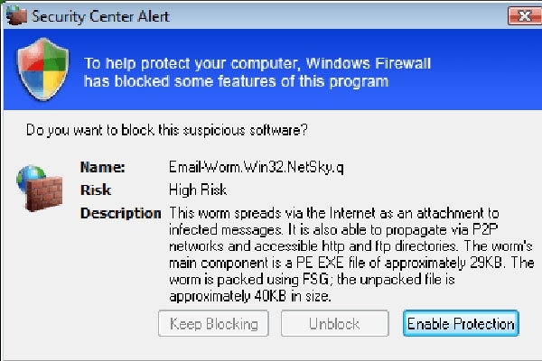Click 'has blocked some features' header line
The image size is (542, 361).
pos(236,82)
